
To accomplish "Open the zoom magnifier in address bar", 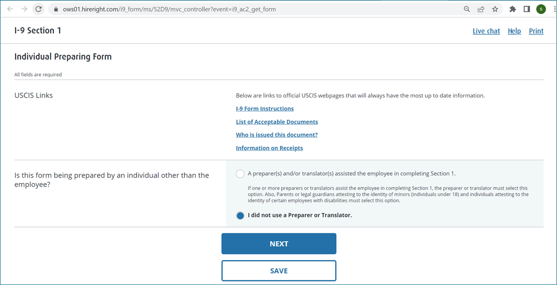I will point(466,9).
